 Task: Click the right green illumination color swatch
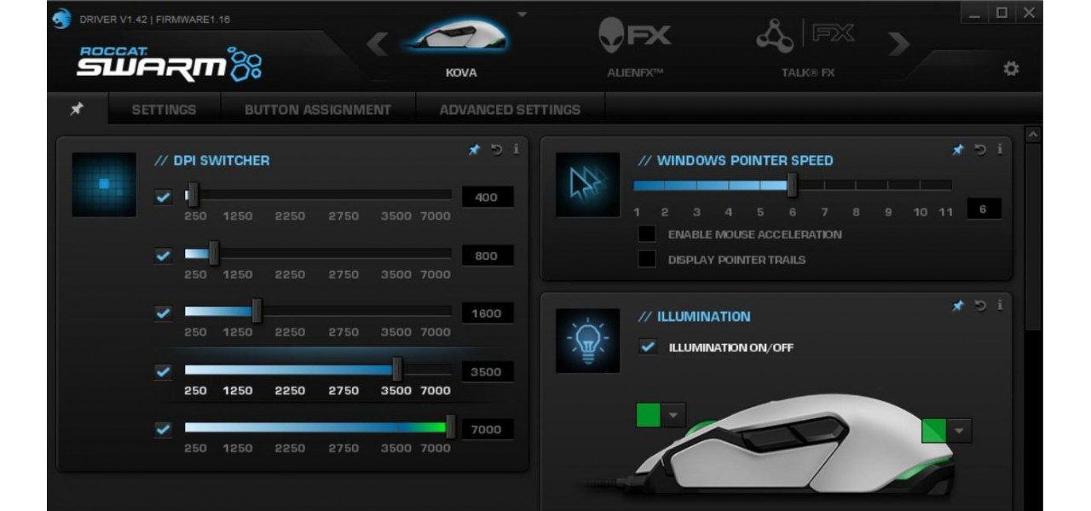pos(934,431)
